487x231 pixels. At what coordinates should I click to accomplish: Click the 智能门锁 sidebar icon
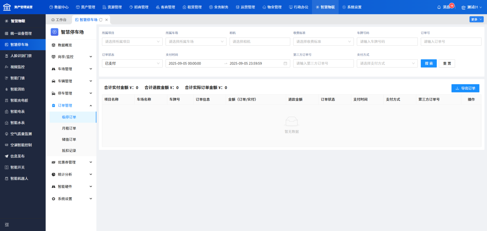7,78
